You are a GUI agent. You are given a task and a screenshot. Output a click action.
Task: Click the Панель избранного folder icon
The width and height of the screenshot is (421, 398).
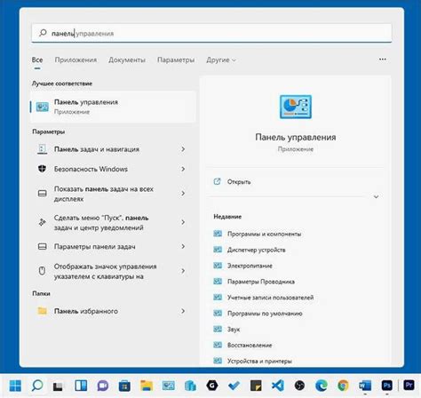(43, 311)
